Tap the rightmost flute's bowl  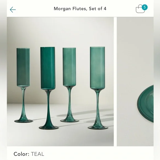(97, 68)
